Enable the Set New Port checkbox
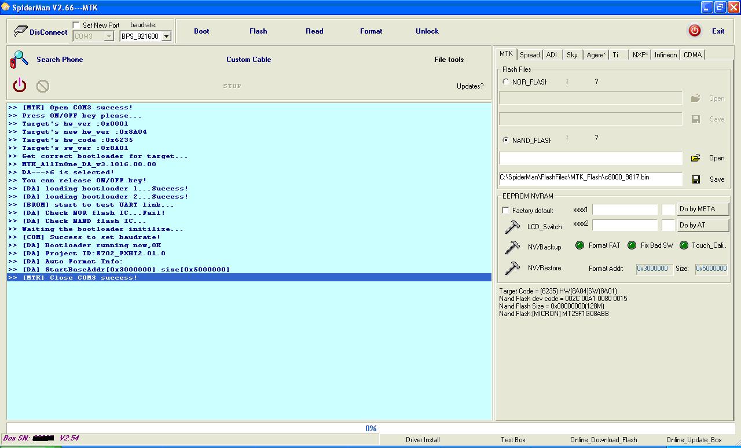 [76, 25]
